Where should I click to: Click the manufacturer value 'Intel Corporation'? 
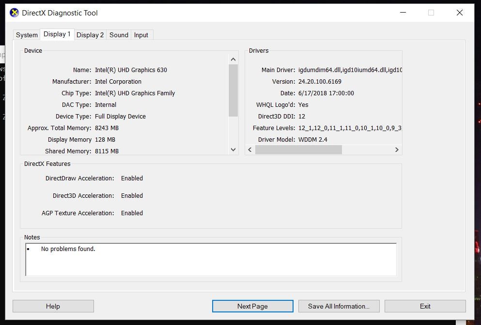[118, 81]
